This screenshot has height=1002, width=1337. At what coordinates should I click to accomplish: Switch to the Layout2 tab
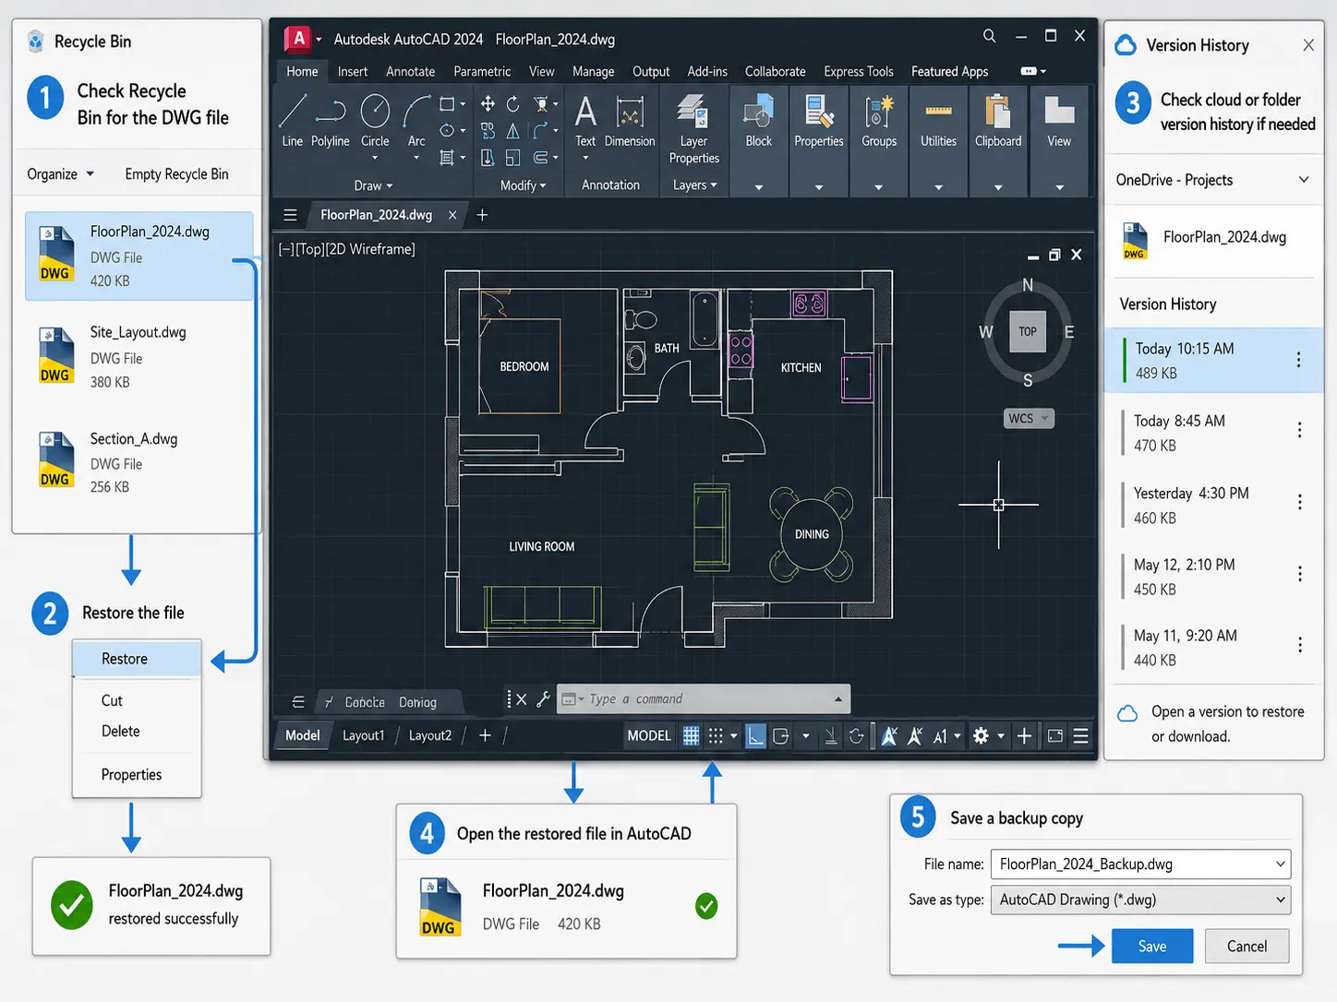(430, 735)
